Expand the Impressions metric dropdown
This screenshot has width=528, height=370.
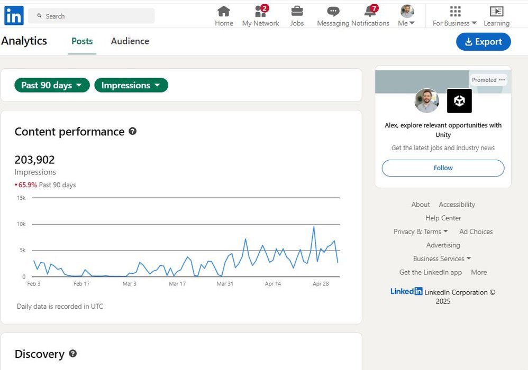click(131, 85)
